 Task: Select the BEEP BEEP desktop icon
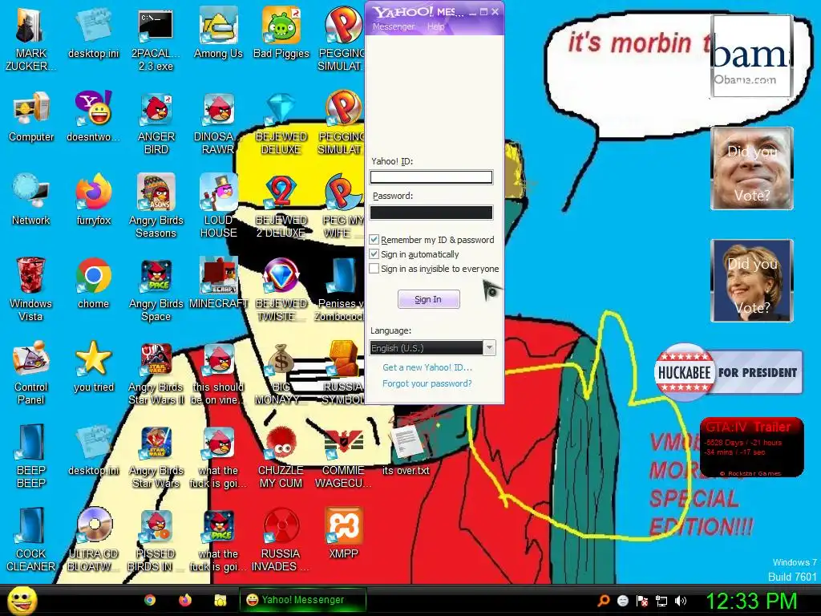tap(31, 456)
